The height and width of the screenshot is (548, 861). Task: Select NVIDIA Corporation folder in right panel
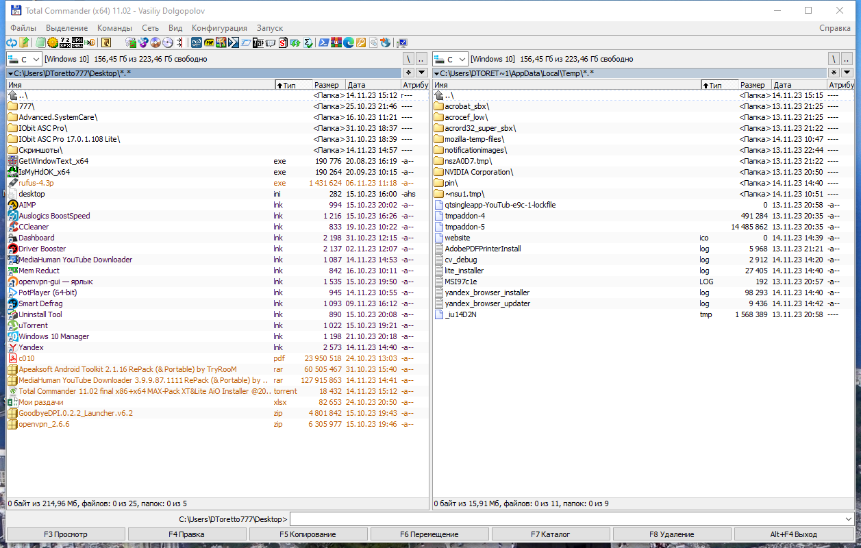(644, 172)
